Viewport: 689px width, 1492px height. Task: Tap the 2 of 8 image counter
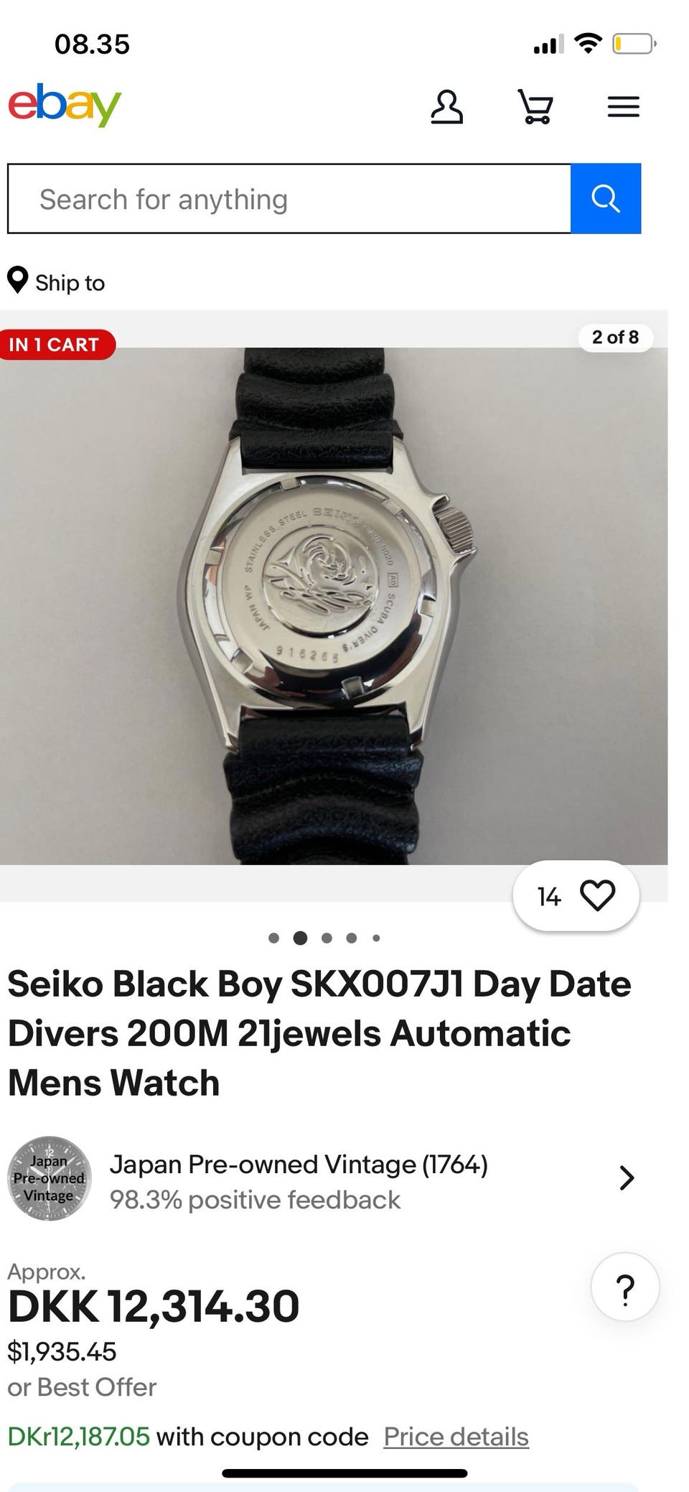[616, 337]
